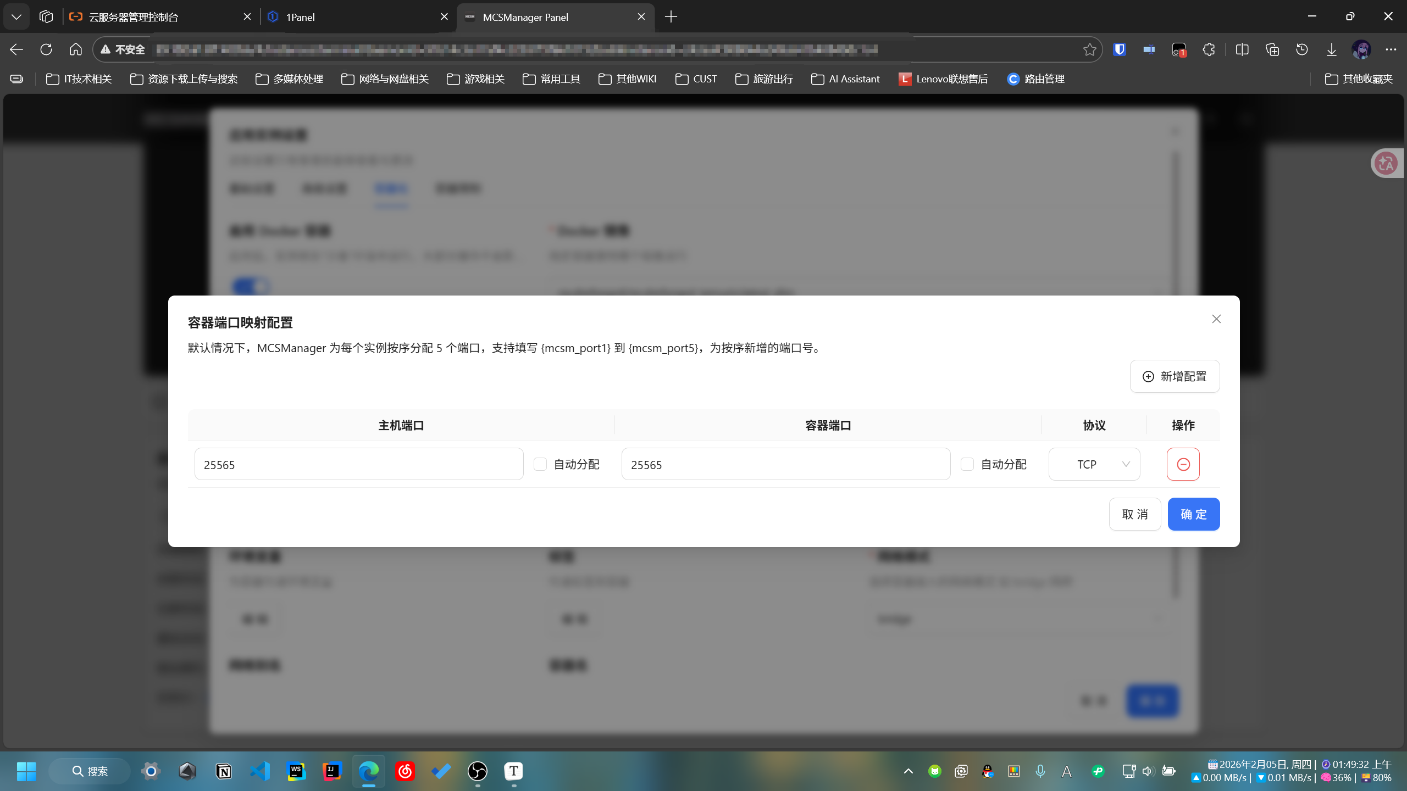Screen dimensions: 1407x791
Task: Click the red remove port mapping icon
Action: pyautogui.click(x=1183, y=464)
